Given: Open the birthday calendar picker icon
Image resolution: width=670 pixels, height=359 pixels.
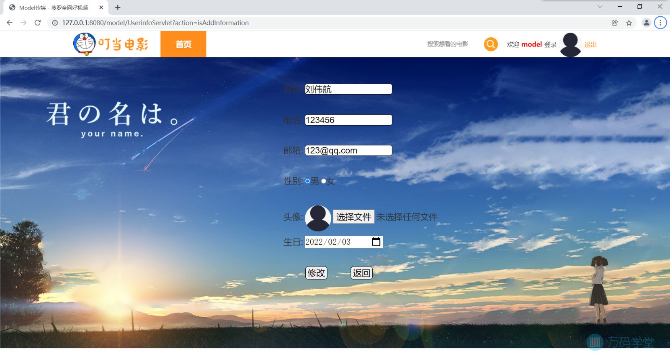Looking at the screenshot, I should point(376,242).
